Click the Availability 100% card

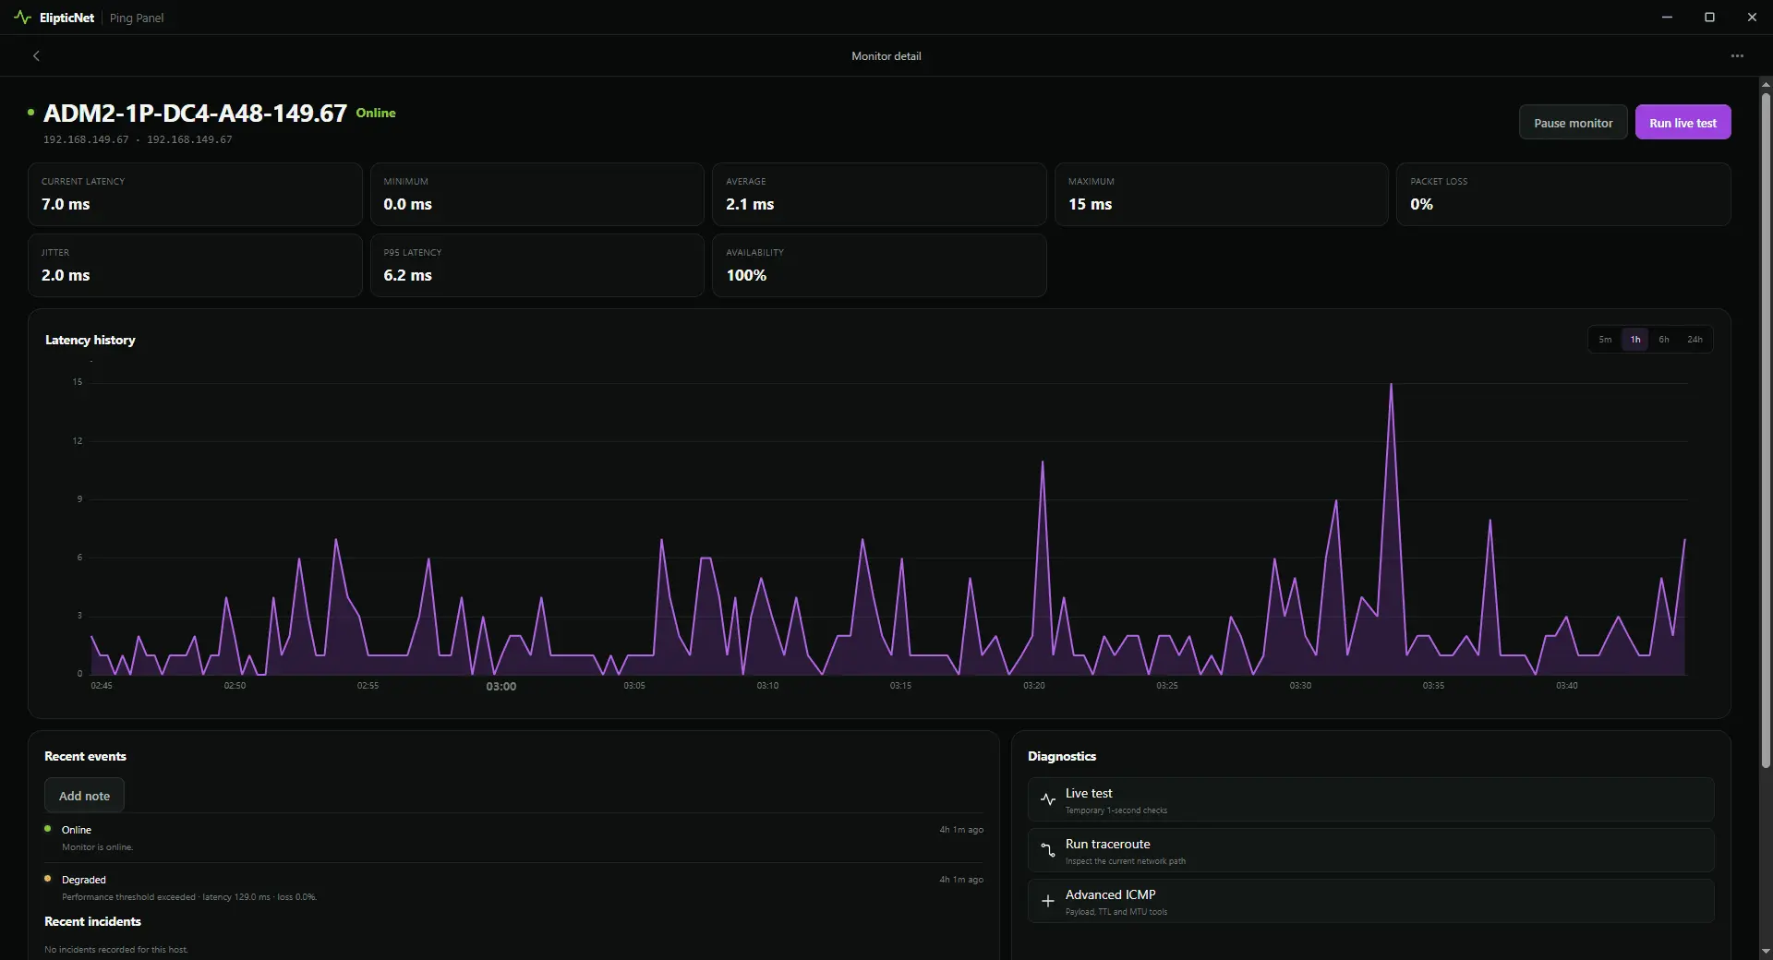(x=879, y=266)
